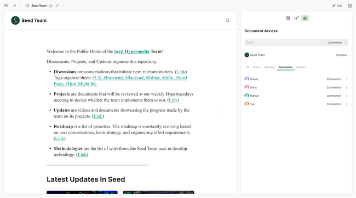356x198 pixels.
Task: Switch to the Writers tab
Action: [x=257, y=67]
